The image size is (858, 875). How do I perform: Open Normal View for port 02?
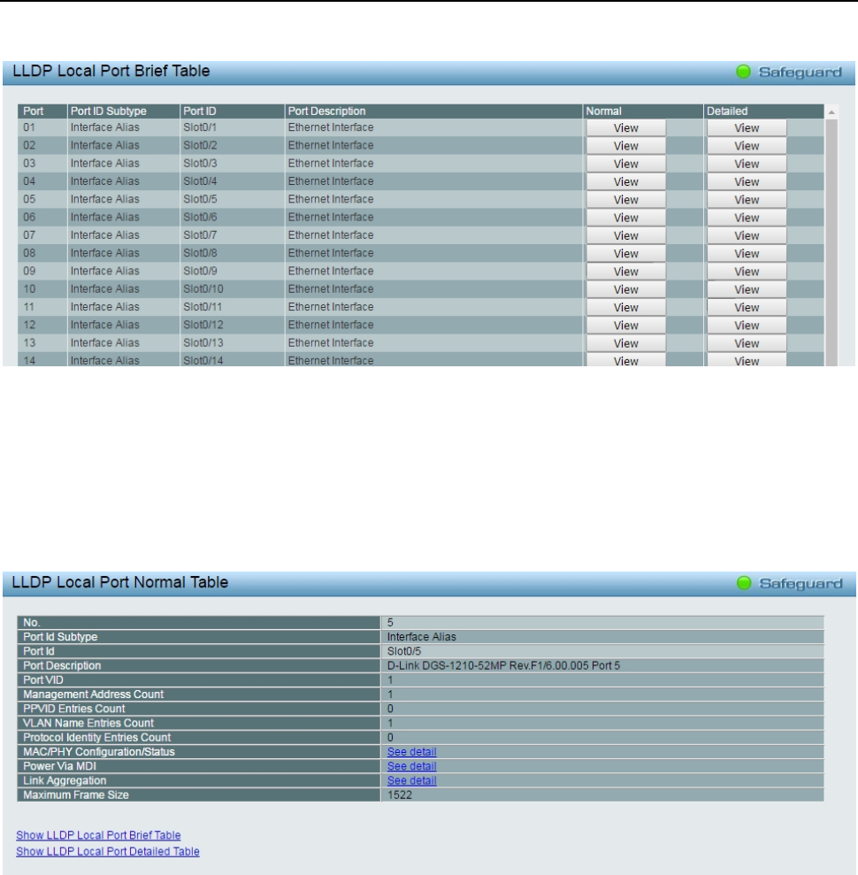click(x=625, y=146)
